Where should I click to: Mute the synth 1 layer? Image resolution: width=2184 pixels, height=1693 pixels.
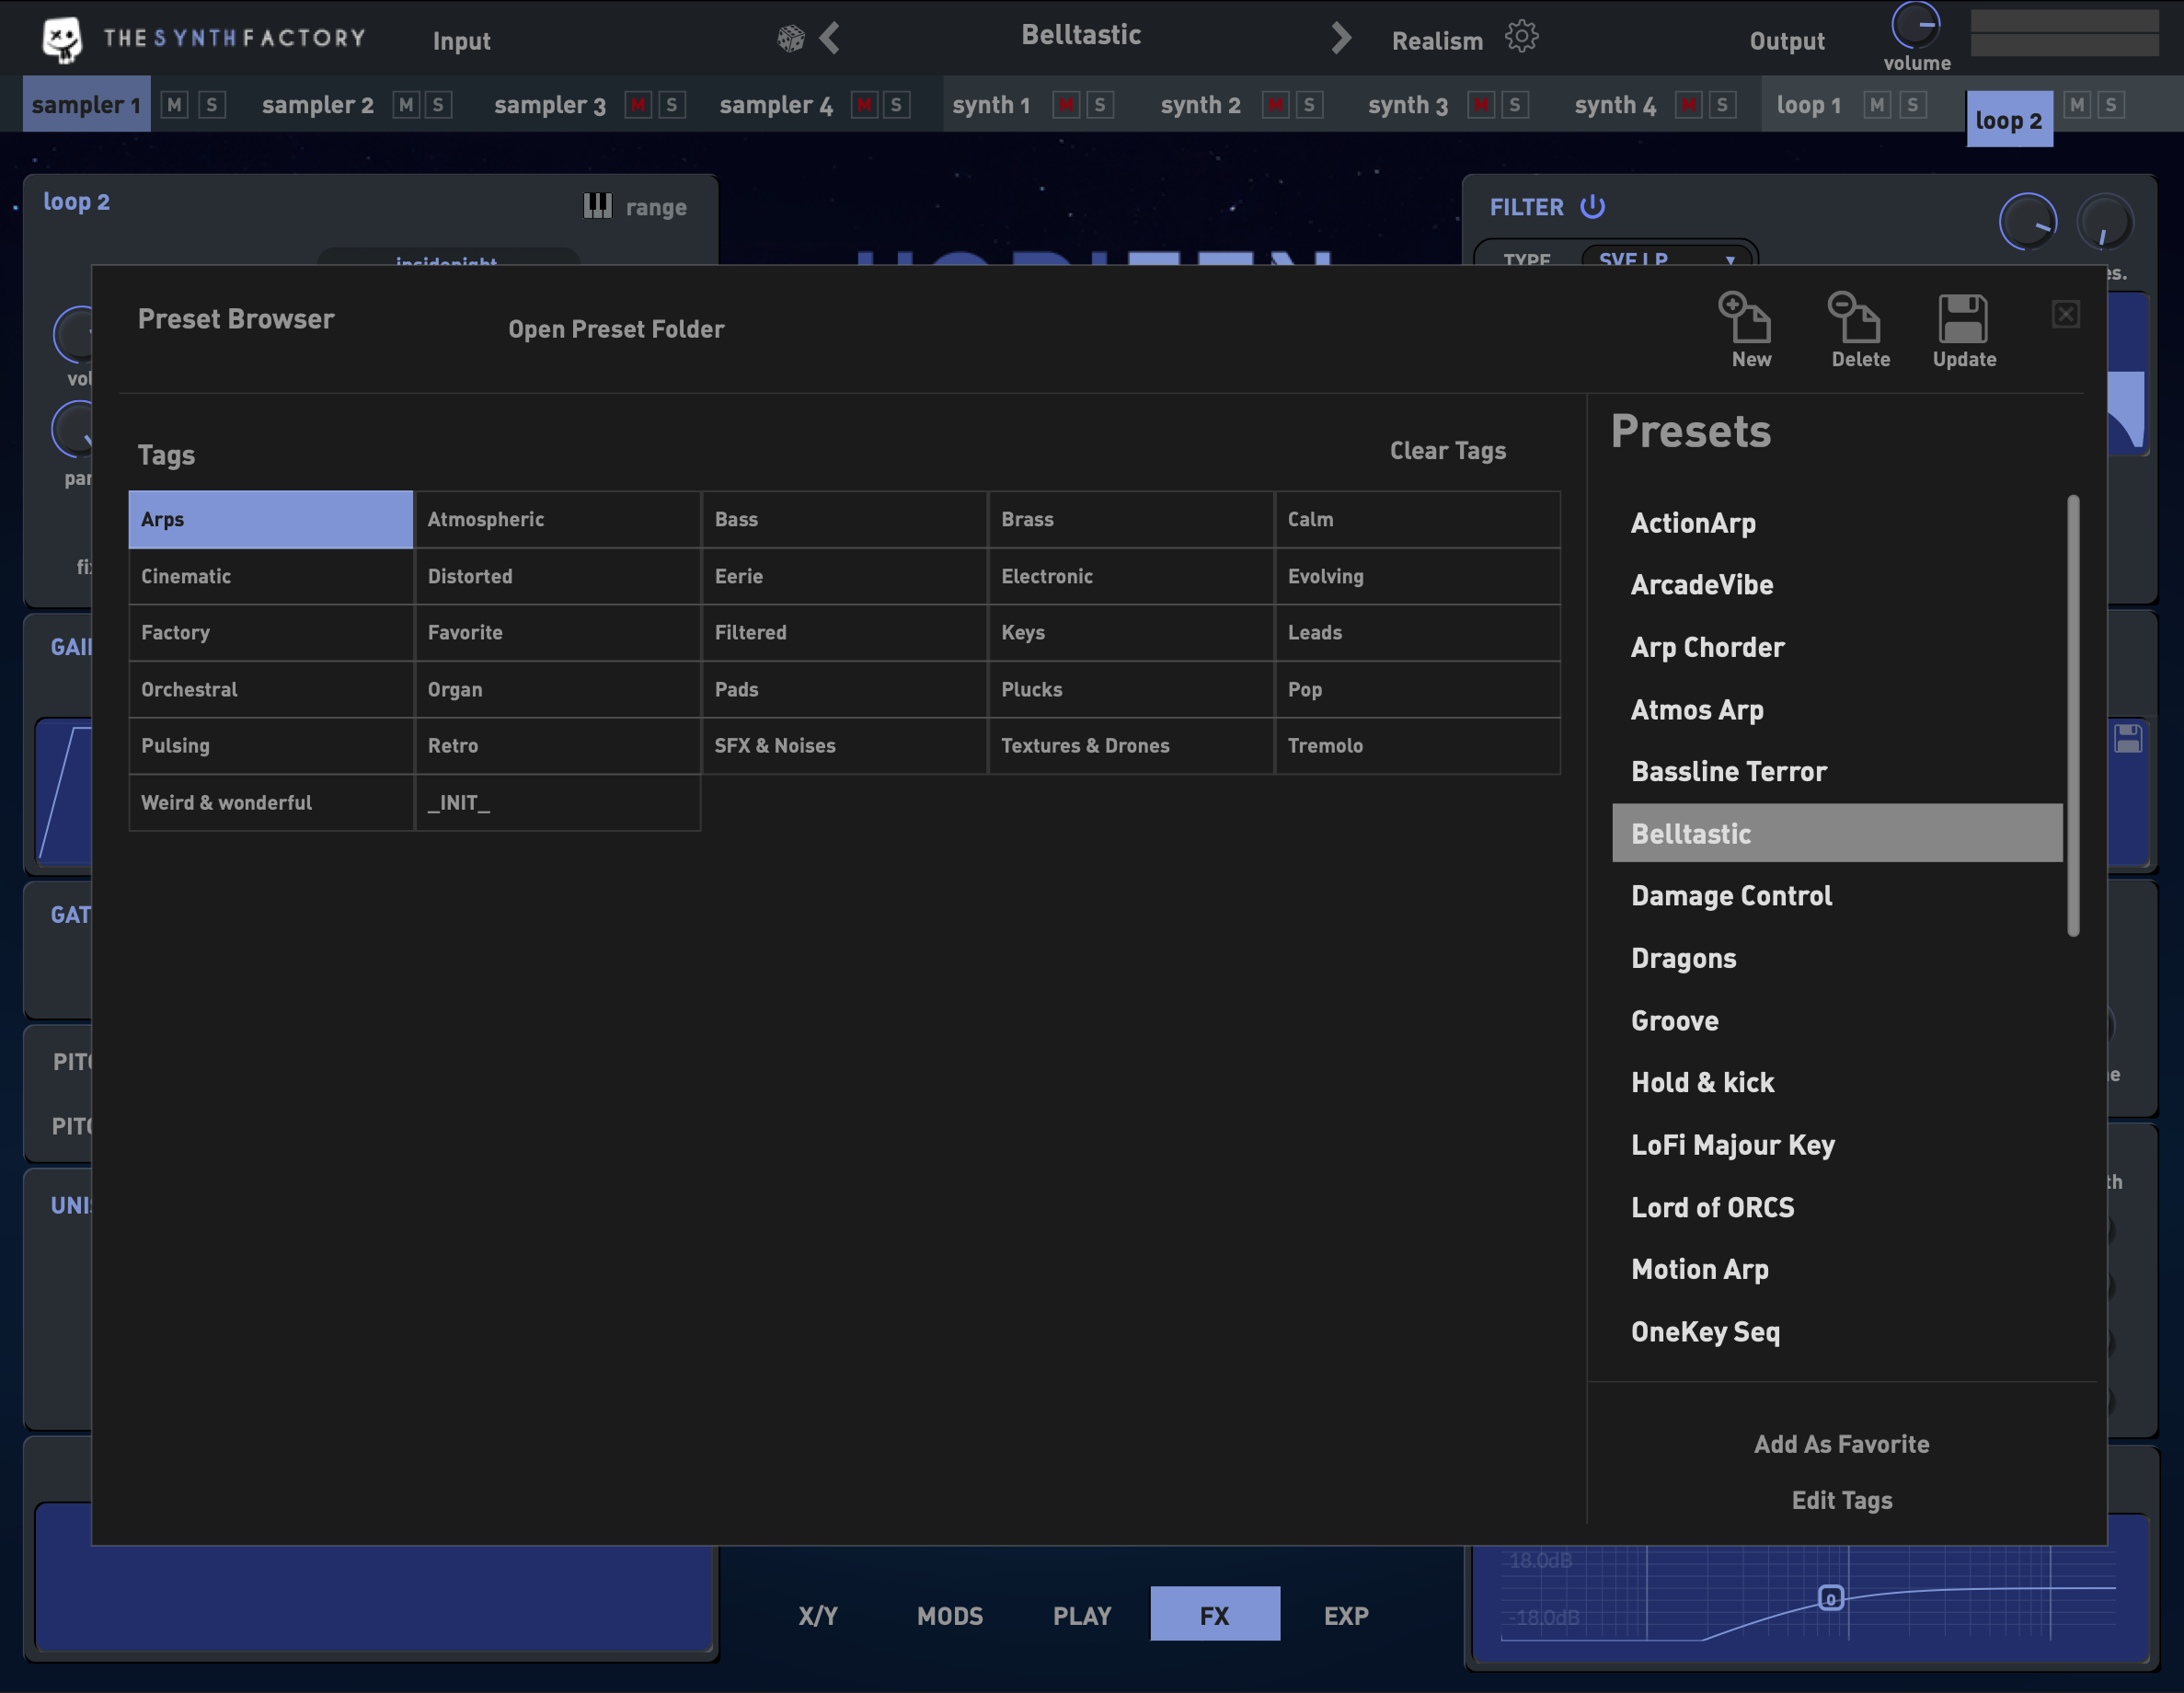(x=1066, y=105)
